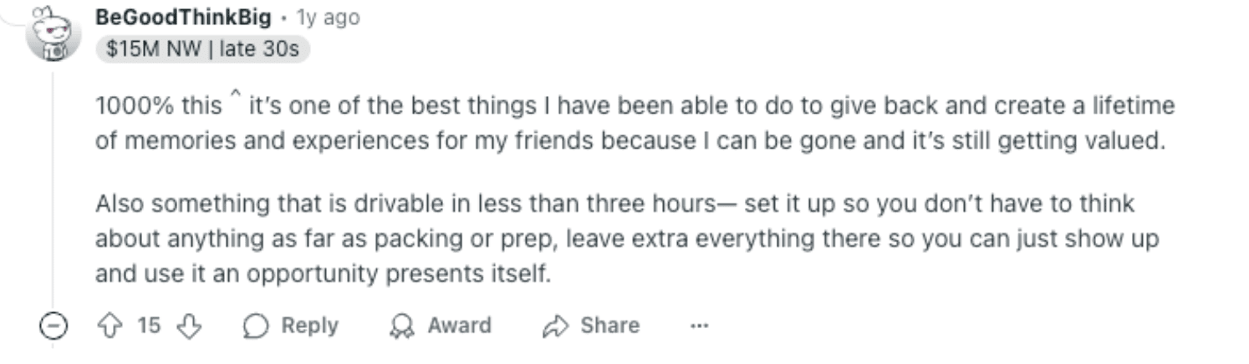The height and width of the screenshot is (364, 1249).
Task: Choose the Award text label
Action: point(459,326)
